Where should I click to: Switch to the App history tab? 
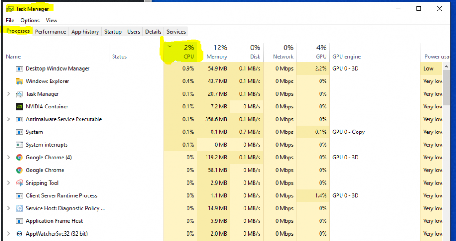[85, 32]
